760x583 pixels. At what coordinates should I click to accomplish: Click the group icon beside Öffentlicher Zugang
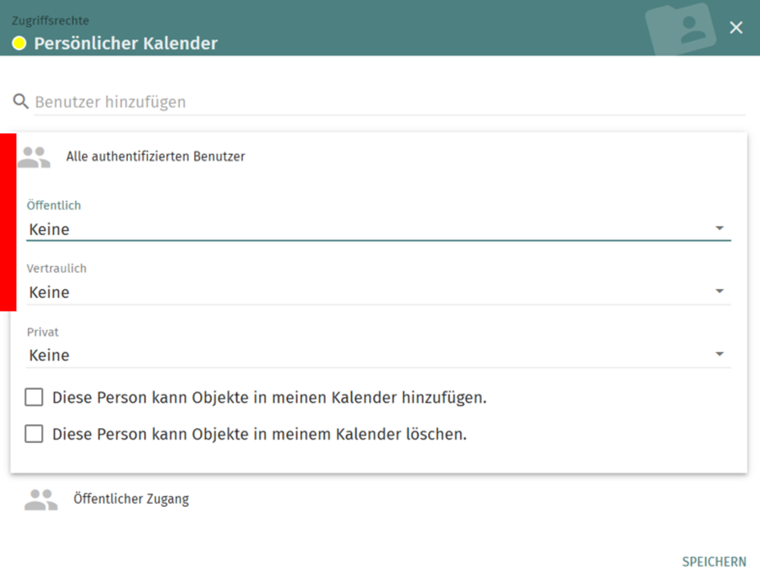tap(41, 499)
